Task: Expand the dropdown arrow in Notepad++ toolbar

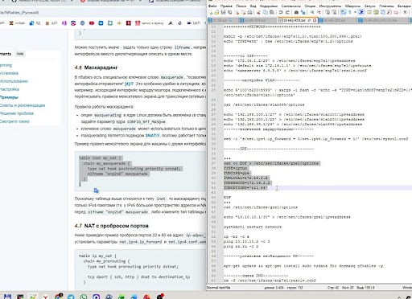Action: point(355,12)
